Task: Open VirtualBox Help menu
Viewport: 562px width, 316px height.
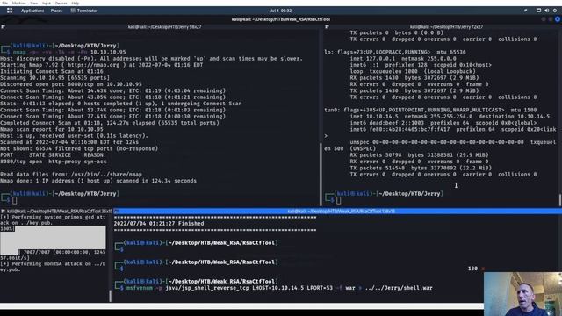Action: pyautogui.click(x=76, y=3)
